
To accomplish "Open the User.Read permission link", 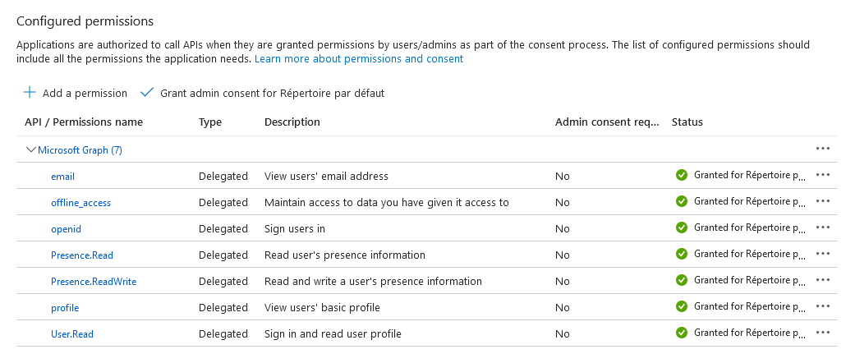I will click(x=72, y=334).
